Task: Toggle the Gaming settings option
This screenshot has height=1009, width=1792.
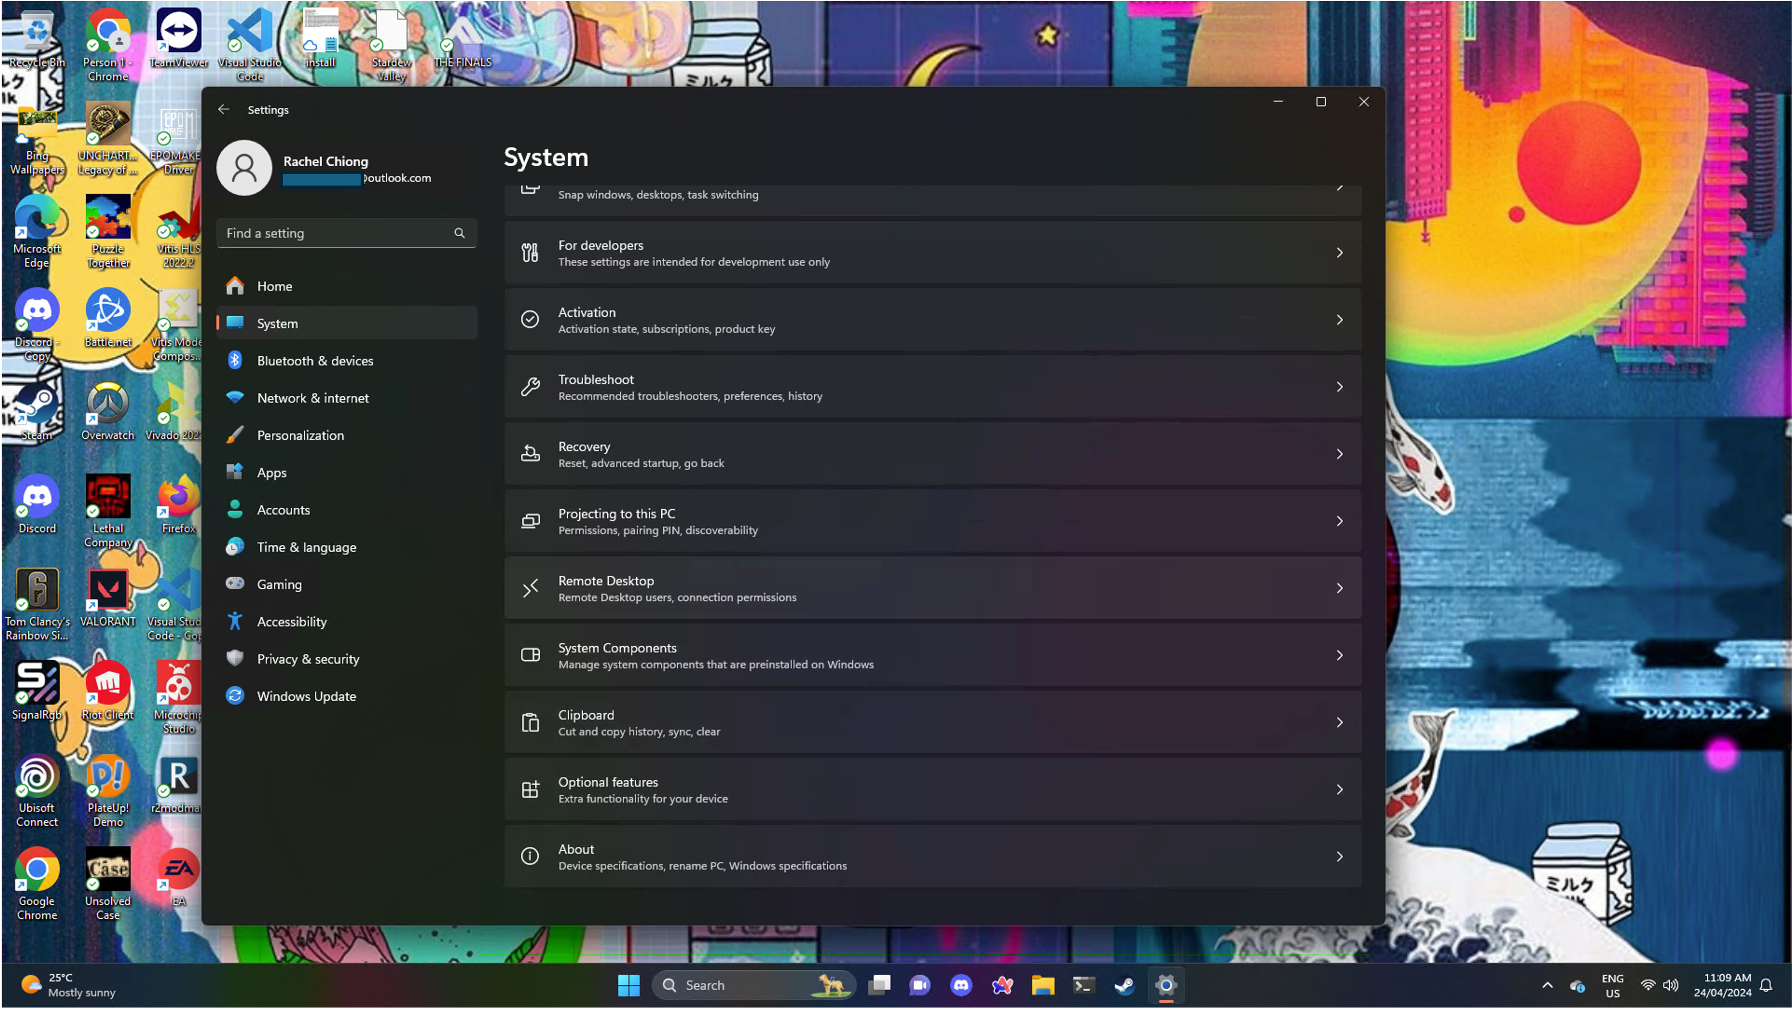Action: (x=279, y=583)
